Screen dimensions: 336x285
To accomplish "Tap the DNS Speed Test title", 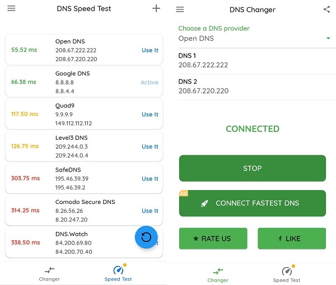I will pos(84,8).
